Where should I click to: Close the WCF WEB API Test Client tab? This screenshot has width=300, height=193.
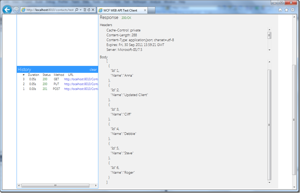145,10
